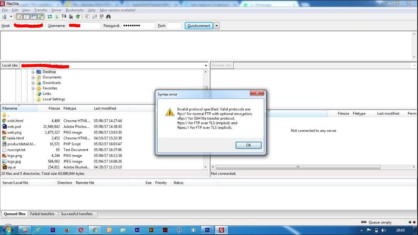Screen dimensions: 418x235
Task: Open the Site Manager toolbar icon
Action: (4, 17)
